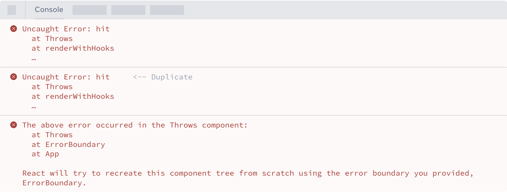Click 'at renderWithHooks' in the first error's stack
Screen dimensions: 507x193
pyautogui.click(x=73, y=48)
